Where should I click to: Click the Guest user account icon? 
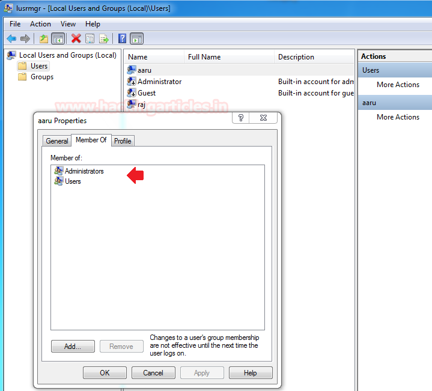coord(132,92)
